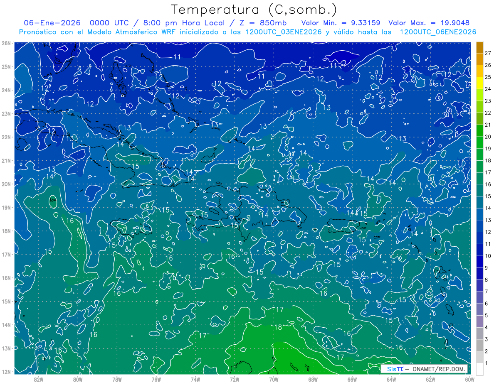The image size is (499, 385).
Task: Select the date "06-Ene-2026" in header
Action: coord(51,23)
